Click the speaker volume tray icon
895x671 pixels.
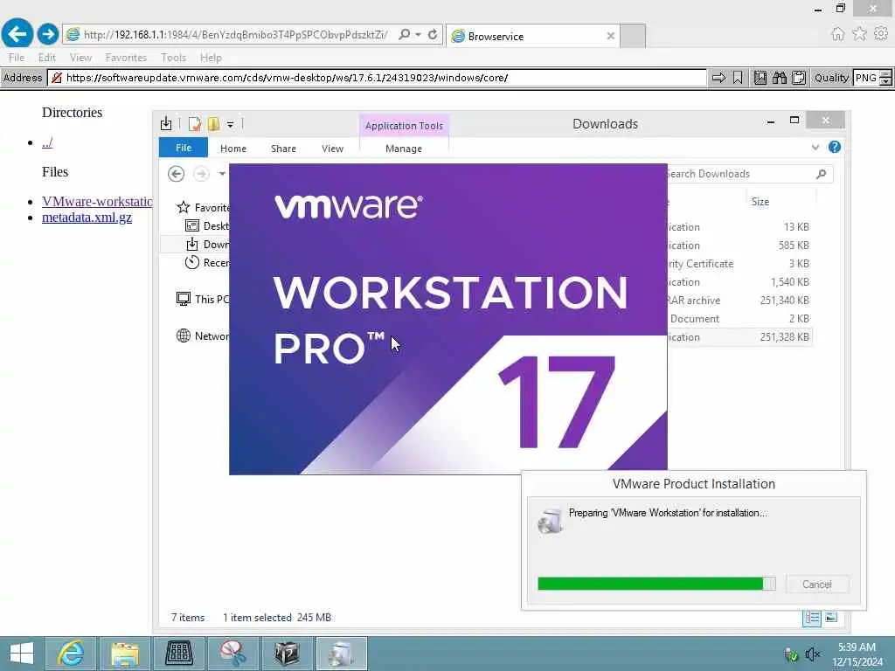coord(812,654)
